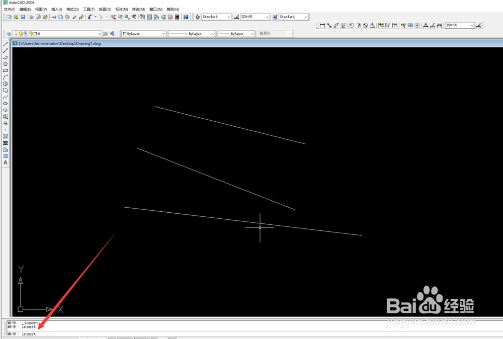Select the Table tool
This screenshot has height=339, width=503.
pos(5,156)
